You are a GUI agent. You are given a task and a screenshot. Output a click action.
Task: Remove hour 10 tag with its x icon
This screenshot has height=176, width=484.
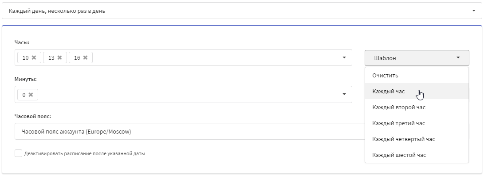[x=34, y=57]
